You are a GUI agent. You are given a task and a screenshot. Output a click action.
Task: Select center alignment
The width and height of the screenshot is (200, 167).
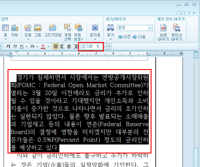[x=69, y=47]
